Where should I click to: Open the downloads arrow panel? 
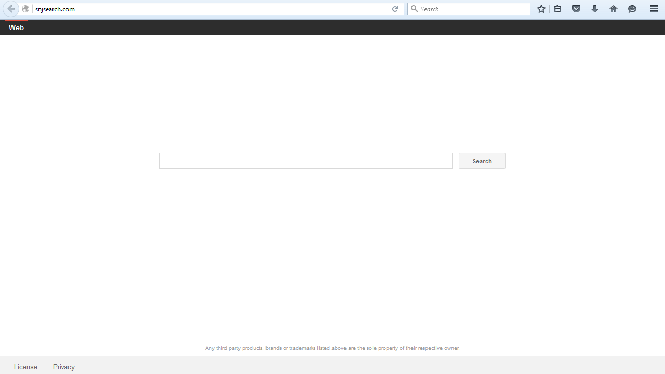(595, 9)
